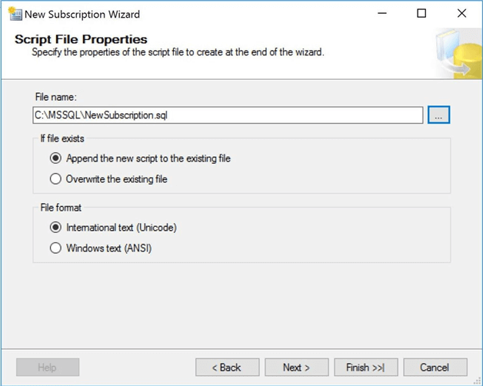Click Finish to complete the wizard
Viewport: 483px width, 386px height.
366,367
